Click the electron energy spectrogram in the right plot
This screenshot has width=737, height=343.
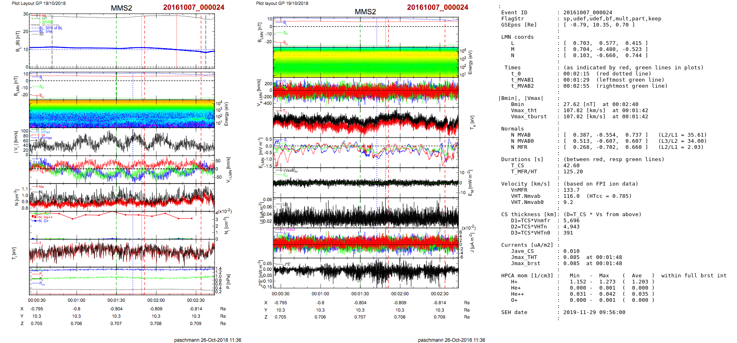click(365, 62)
